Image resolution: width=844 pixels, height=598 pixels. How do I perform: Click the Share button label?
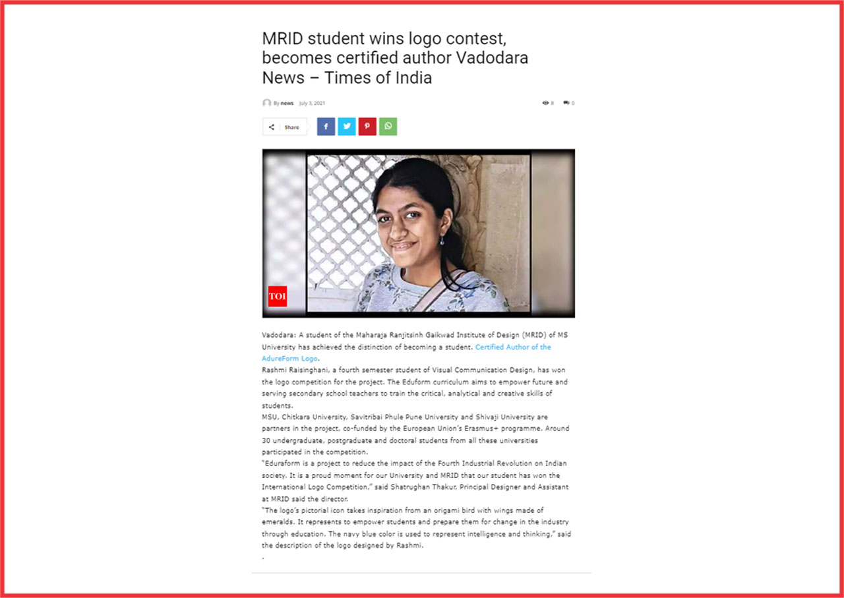pyautogui.click(x=292, y=127)
